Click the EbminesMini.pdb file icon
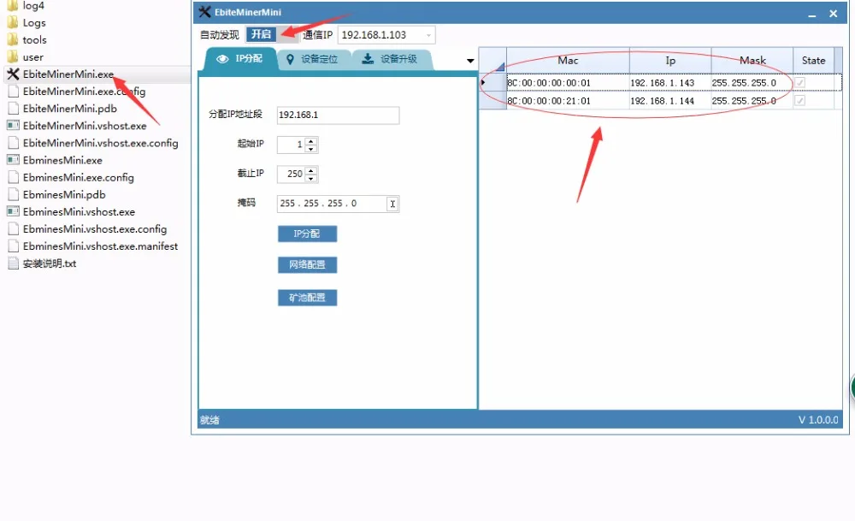This screenshot has width=855, height=521. point(13,194)
